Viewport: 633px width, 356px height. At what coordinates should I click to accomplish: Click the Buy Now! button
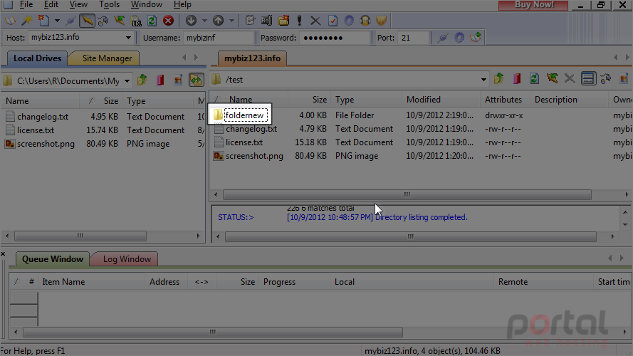pyautogui.click(x=533, y=5)
